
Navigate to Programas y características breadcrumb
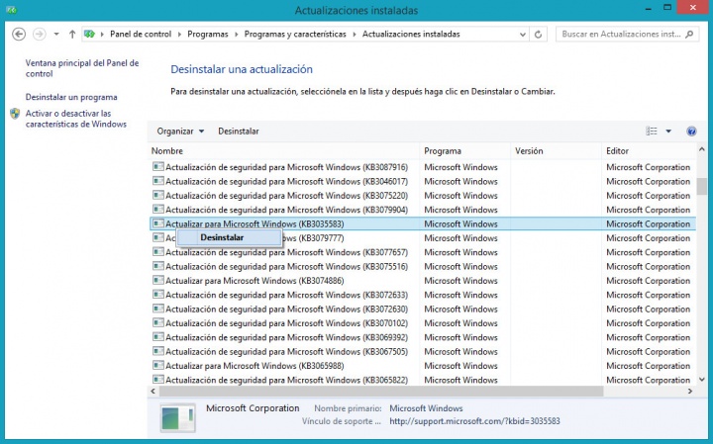295,34
